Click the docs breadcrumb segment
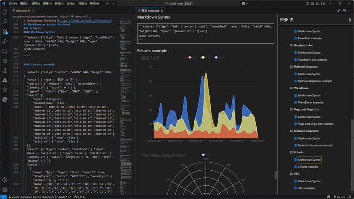354x199 pixels. click(x=64, y=16)
